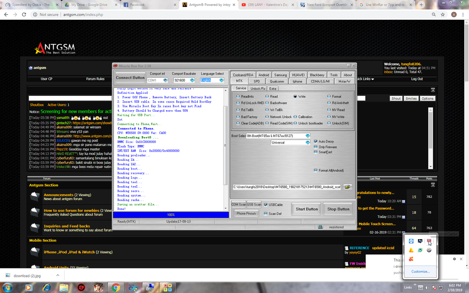Open the COM1 Comport dropdown
This screenshot has width=469, height=293.
pos(165,80)
